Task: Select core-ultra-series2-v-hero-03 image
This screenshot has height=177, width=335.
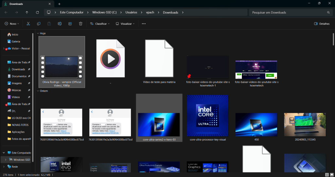Action: tap(159, 118)
